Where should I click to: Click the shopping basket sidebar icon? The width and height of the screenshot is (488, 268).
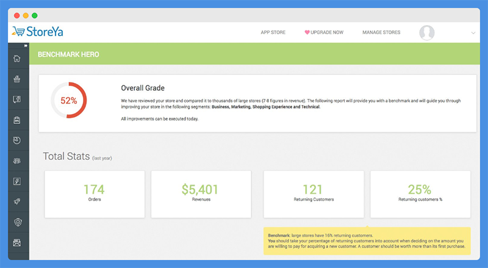pyautogui.click(x=17, y=79)
